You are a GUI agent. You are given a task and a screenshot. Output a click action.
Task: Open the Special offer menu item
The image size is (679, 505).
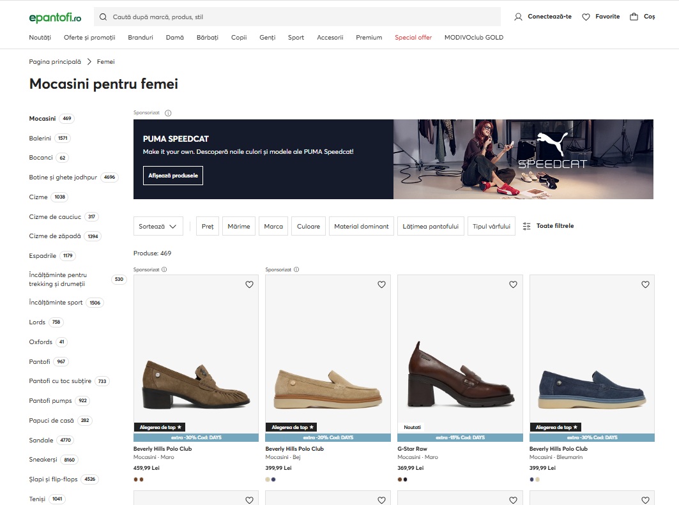[x=413, y=37]
